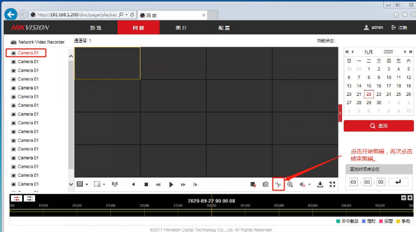Enter full screen playback mode
The height and width of the screenshot is (232, 416).
332,185
